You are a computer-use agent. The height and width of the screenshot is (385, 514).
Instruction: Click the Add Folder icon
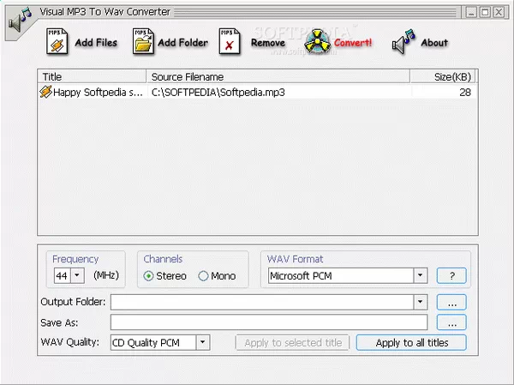pos(143,41)
